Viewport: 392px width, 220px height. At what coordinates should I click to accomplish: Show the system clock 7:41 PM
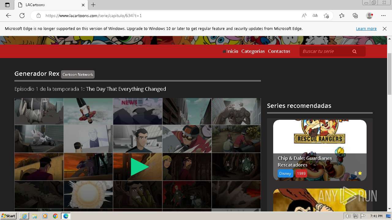coord(376,216)
